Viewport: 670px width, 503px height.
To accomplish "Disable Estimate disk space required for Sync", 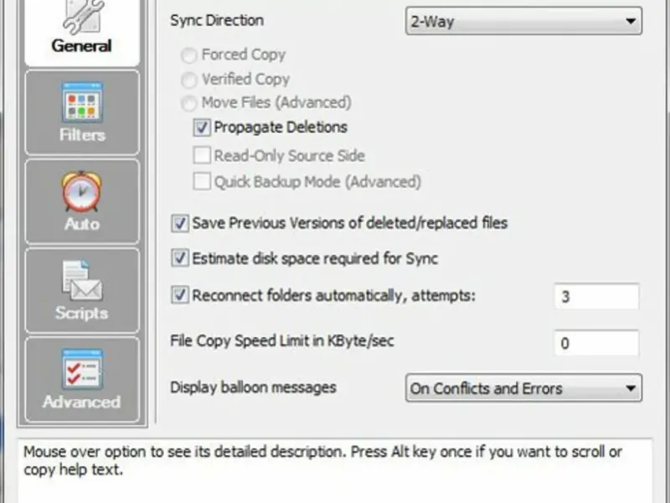I will coord(180,259).
